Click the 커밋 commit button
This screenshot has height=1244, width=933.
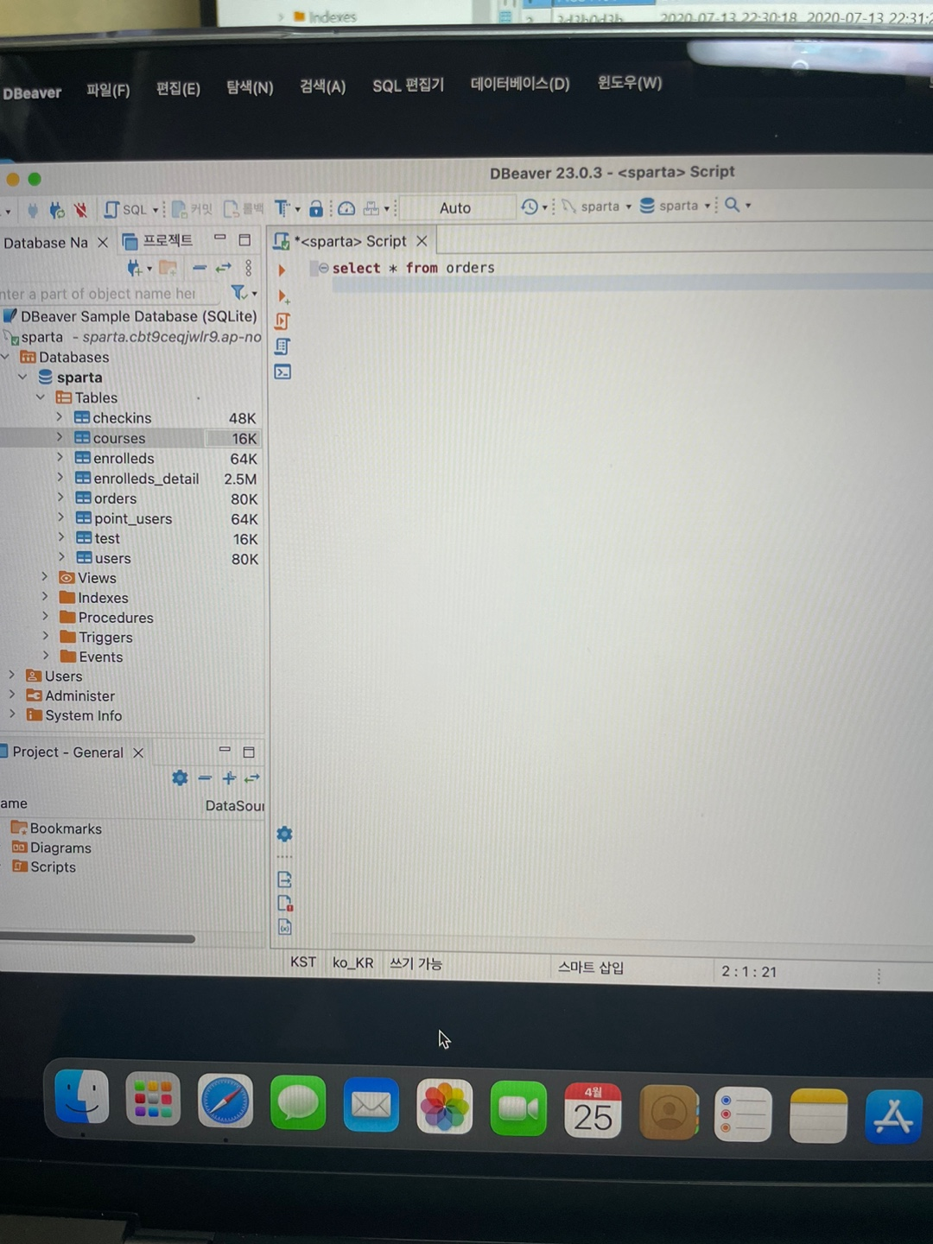(x=192, y=209)
